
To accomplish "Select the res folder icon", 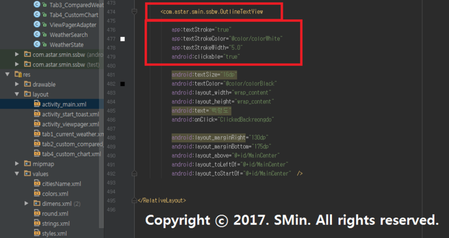I will 18,74.
